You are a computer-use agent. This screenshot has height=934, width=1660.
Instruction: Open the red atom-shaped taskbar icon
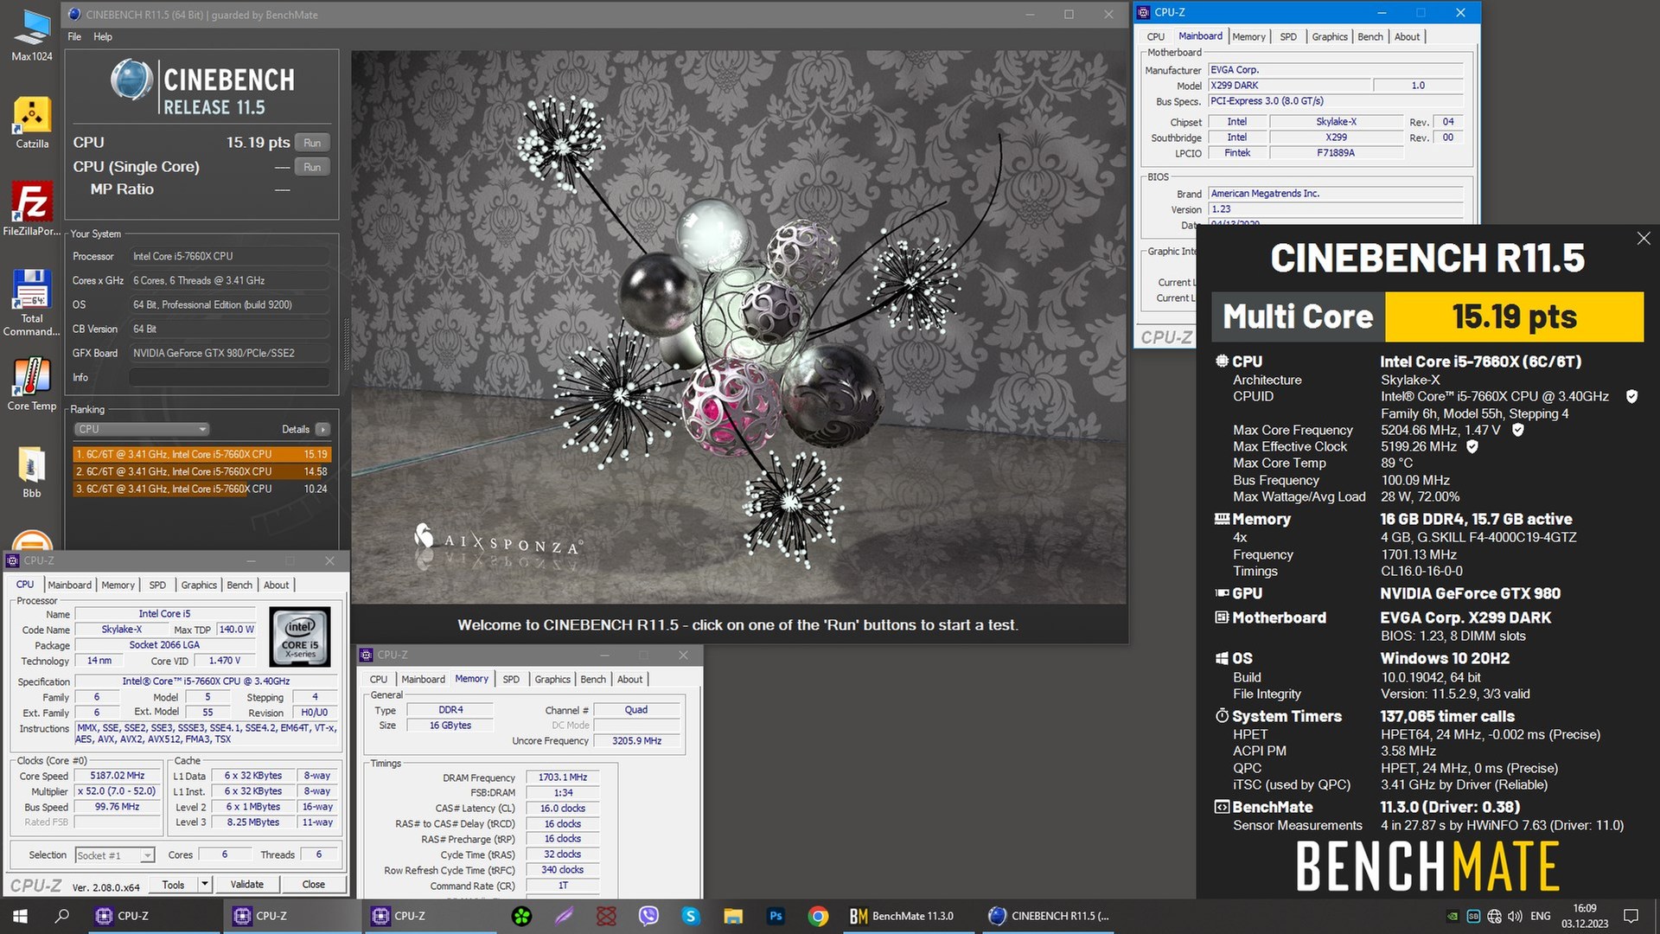pos(606,916)
